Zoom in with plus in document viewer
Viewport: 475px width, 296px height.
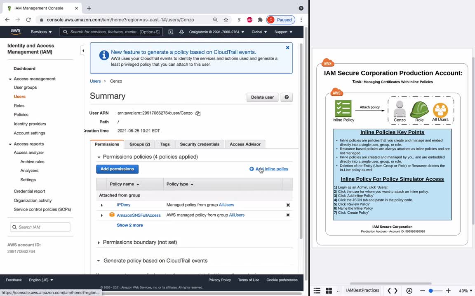point(448,291)
